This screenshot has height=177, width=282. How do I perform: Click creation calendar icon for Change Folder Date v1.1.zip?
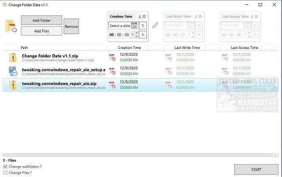point(112,57)
